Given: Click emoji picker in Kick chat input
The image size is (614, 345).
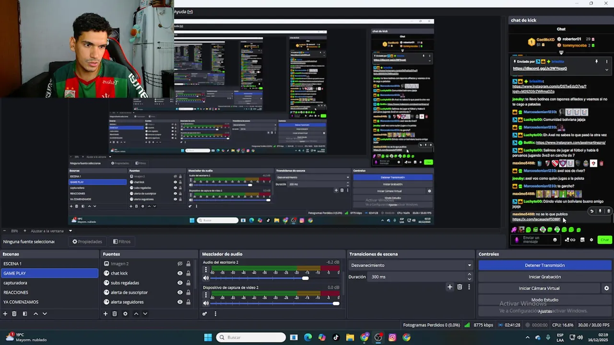Looking at the screenshot, I should click(555, 240).
